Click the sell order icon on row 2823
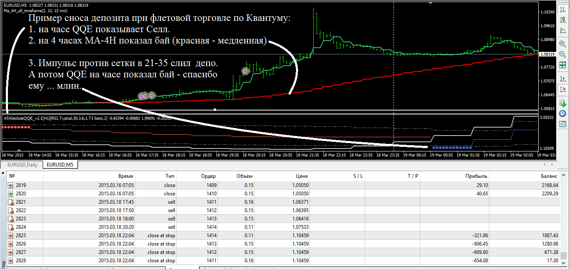 (x=11, y=219)
